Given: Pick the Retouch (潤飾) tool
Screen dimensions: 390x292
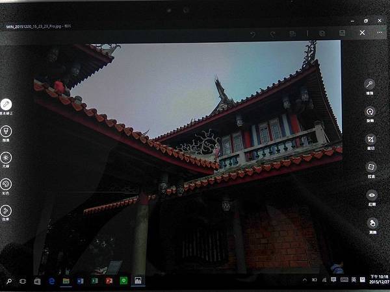Looking at the screenshot, I should [372, 226].
